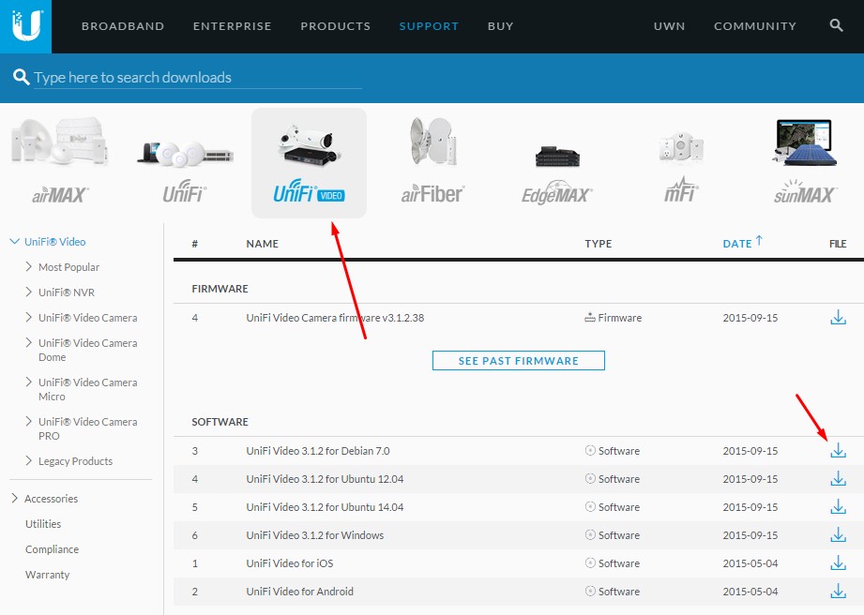Collapse the UniFi® Video tree section
This screenshot has height=615, width=864.
14,241
